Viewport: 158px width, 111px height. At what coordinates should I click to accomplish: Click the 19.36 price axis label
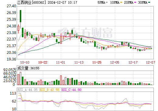click(12, 59)
